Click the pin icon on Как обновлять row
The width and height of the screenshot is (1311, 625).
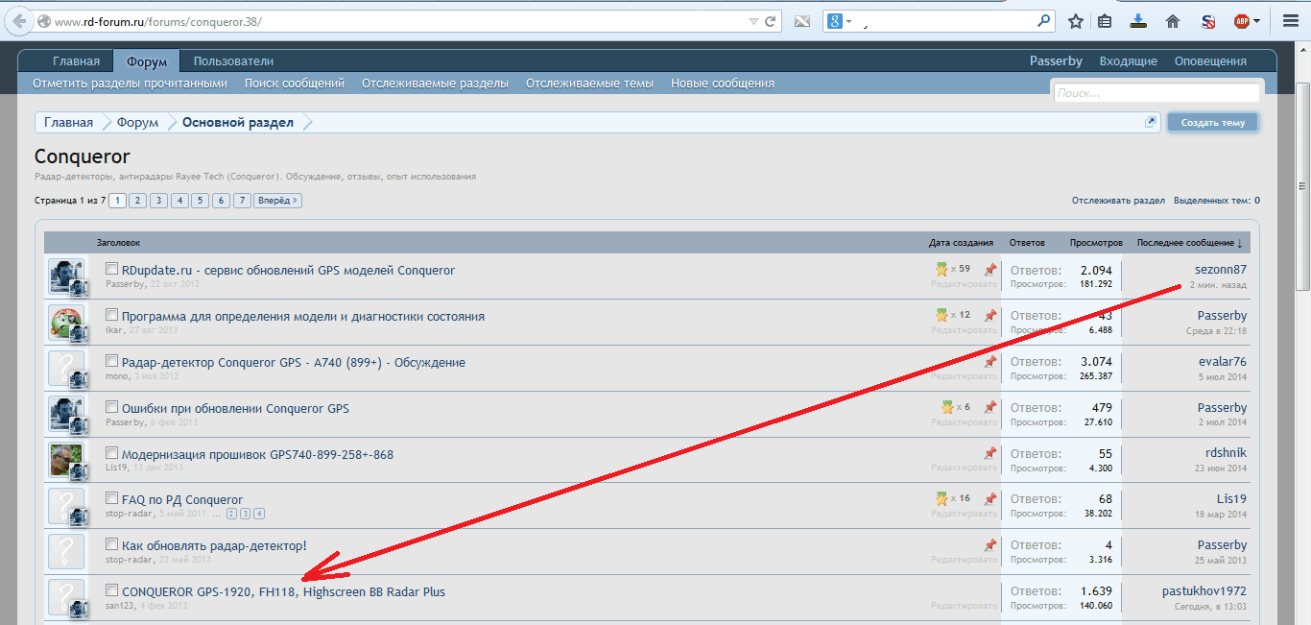coord(990,545)
